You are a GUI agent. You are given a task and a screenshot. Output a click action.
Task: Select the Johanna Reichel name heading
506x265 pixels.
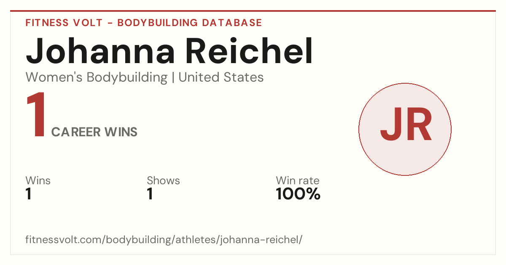(x=170, y=52)
